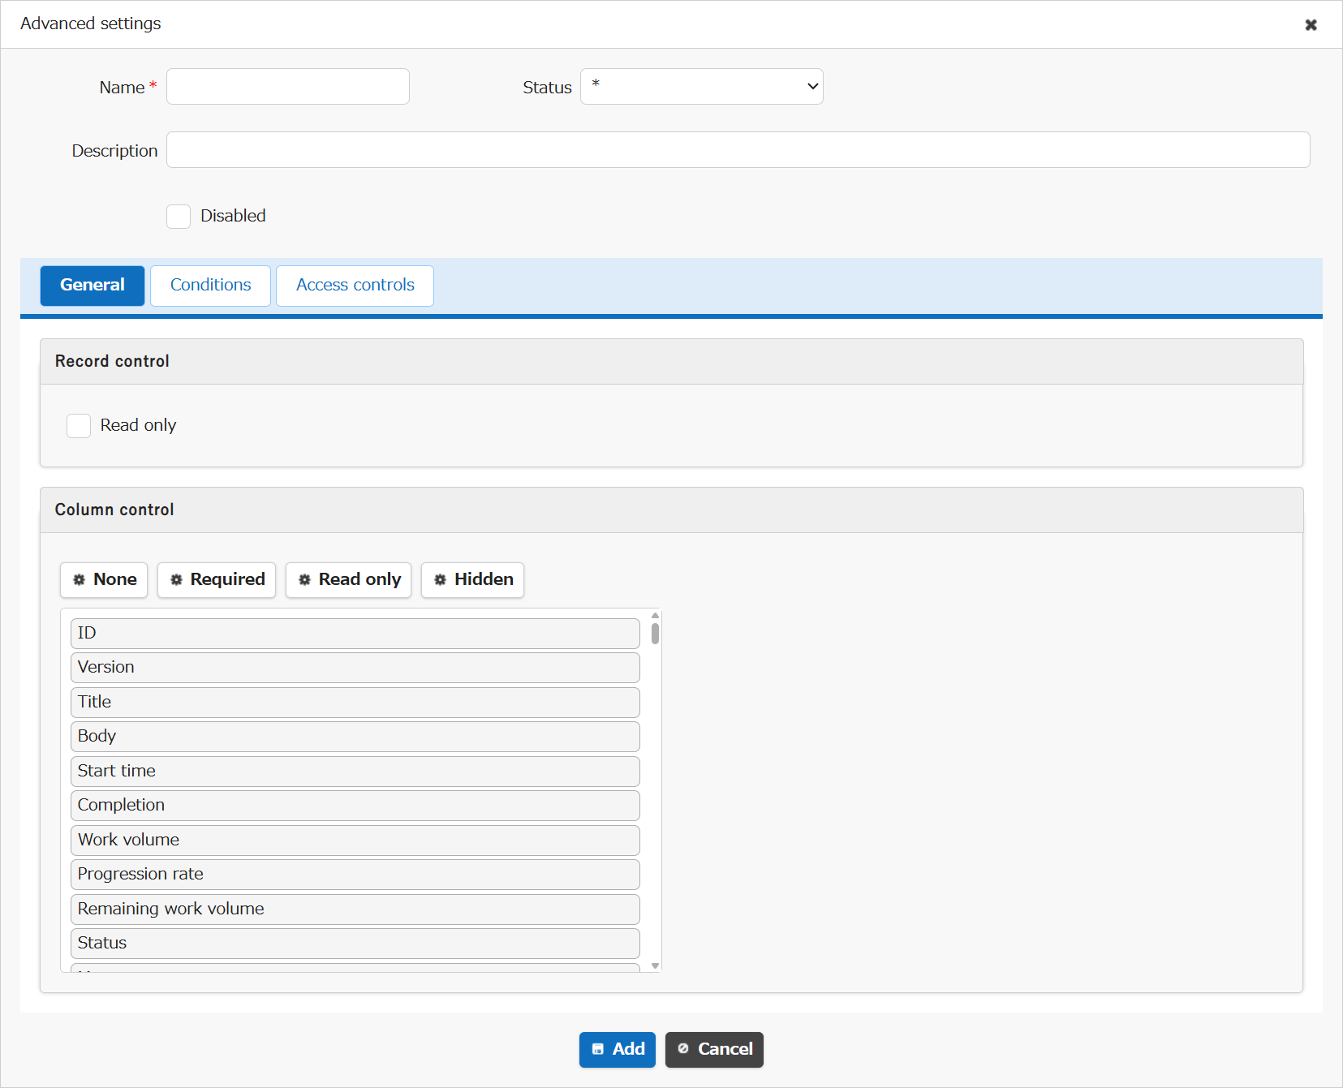The height and width of the screenshot is (1088, 1343).
Task: Select Remaining work volume in the list
Action: click(355, 910)
